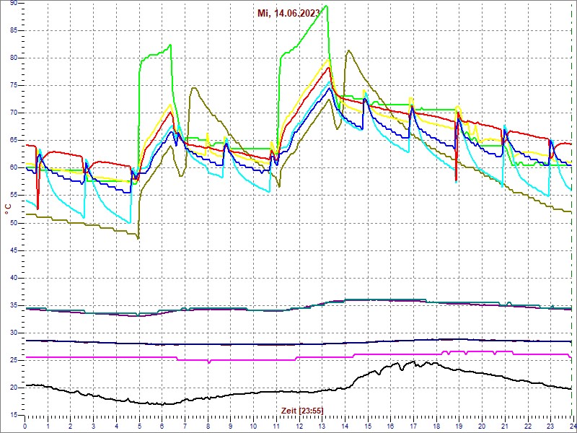The width and height of the screenshot is (577, 433).
Task: Click hour 16 on the time axis
Action: tap(390, 426)
